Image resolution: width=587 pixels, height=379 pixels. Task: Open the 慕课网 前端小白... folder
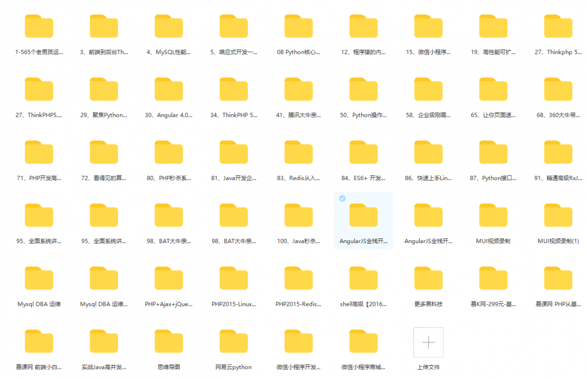(x=39, y=341)
